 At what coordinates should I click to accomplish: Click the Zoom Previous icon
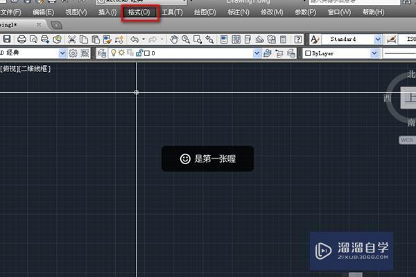pos(209,39)
